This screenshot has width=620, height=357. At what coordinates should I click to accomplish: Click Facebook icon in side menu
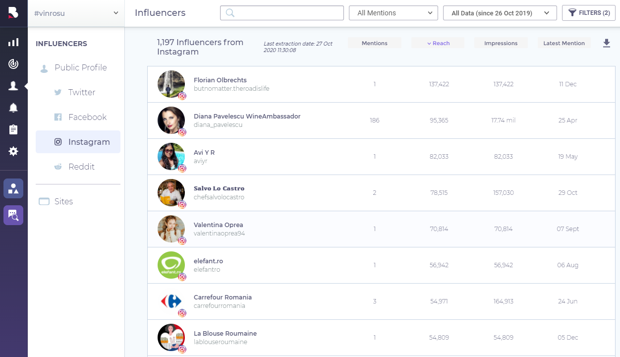point(58,117)
